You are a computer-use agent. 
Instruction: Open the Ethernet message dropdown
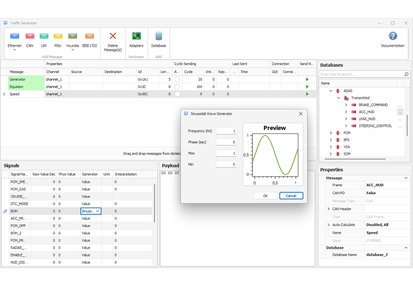pyautogui.click(x=14, y=50)
